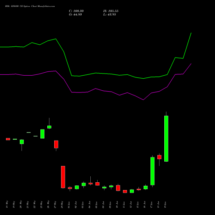Screen dimensions: 215x215
Task: Click the green candle for 12 Jun
Action: (132, 191)
